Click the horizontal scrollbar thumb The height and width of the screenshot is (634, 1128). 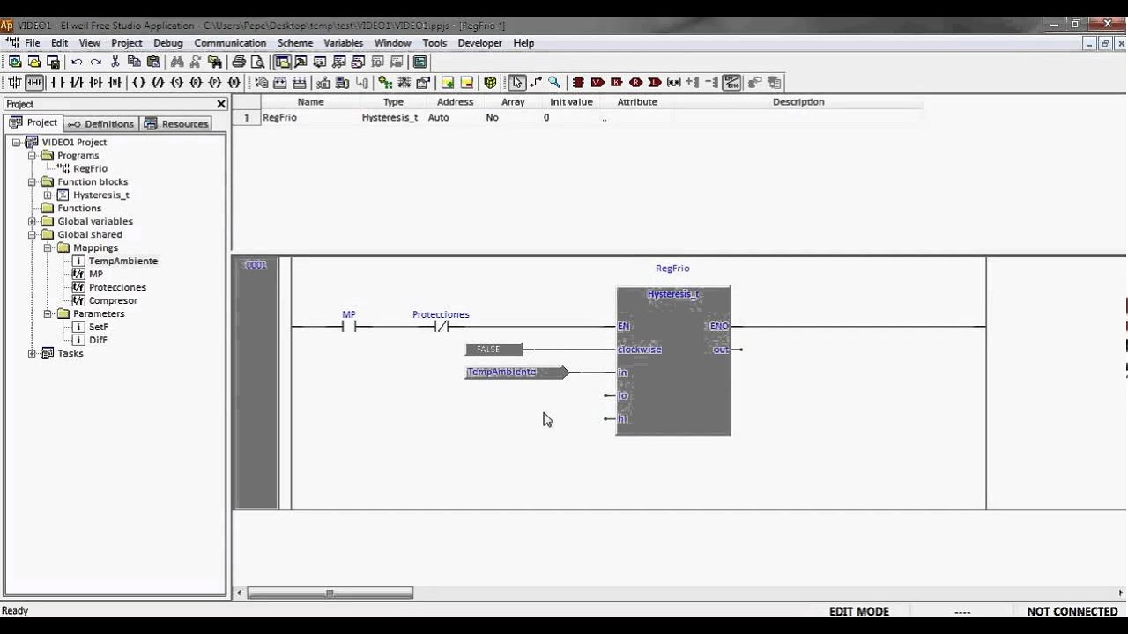(x=330, y=593)
